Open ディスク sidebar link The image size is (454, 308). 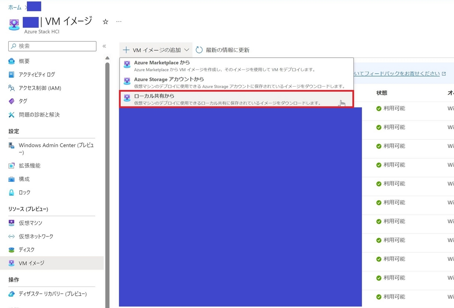click(x=27, y=250)
